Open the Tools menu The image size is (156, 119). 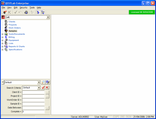[x=32, y=8]
